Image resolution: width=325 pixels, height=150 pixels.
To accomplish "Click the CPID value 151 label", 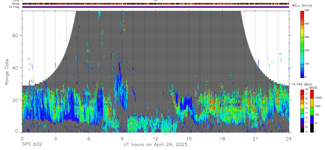I will pos(156,1).
